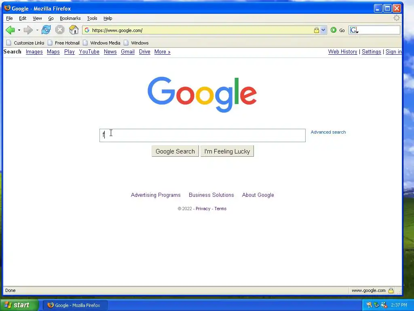Open the Free Hotmail bookmark
The height and width of the screenshot is (311, 414).
[63, 43]
